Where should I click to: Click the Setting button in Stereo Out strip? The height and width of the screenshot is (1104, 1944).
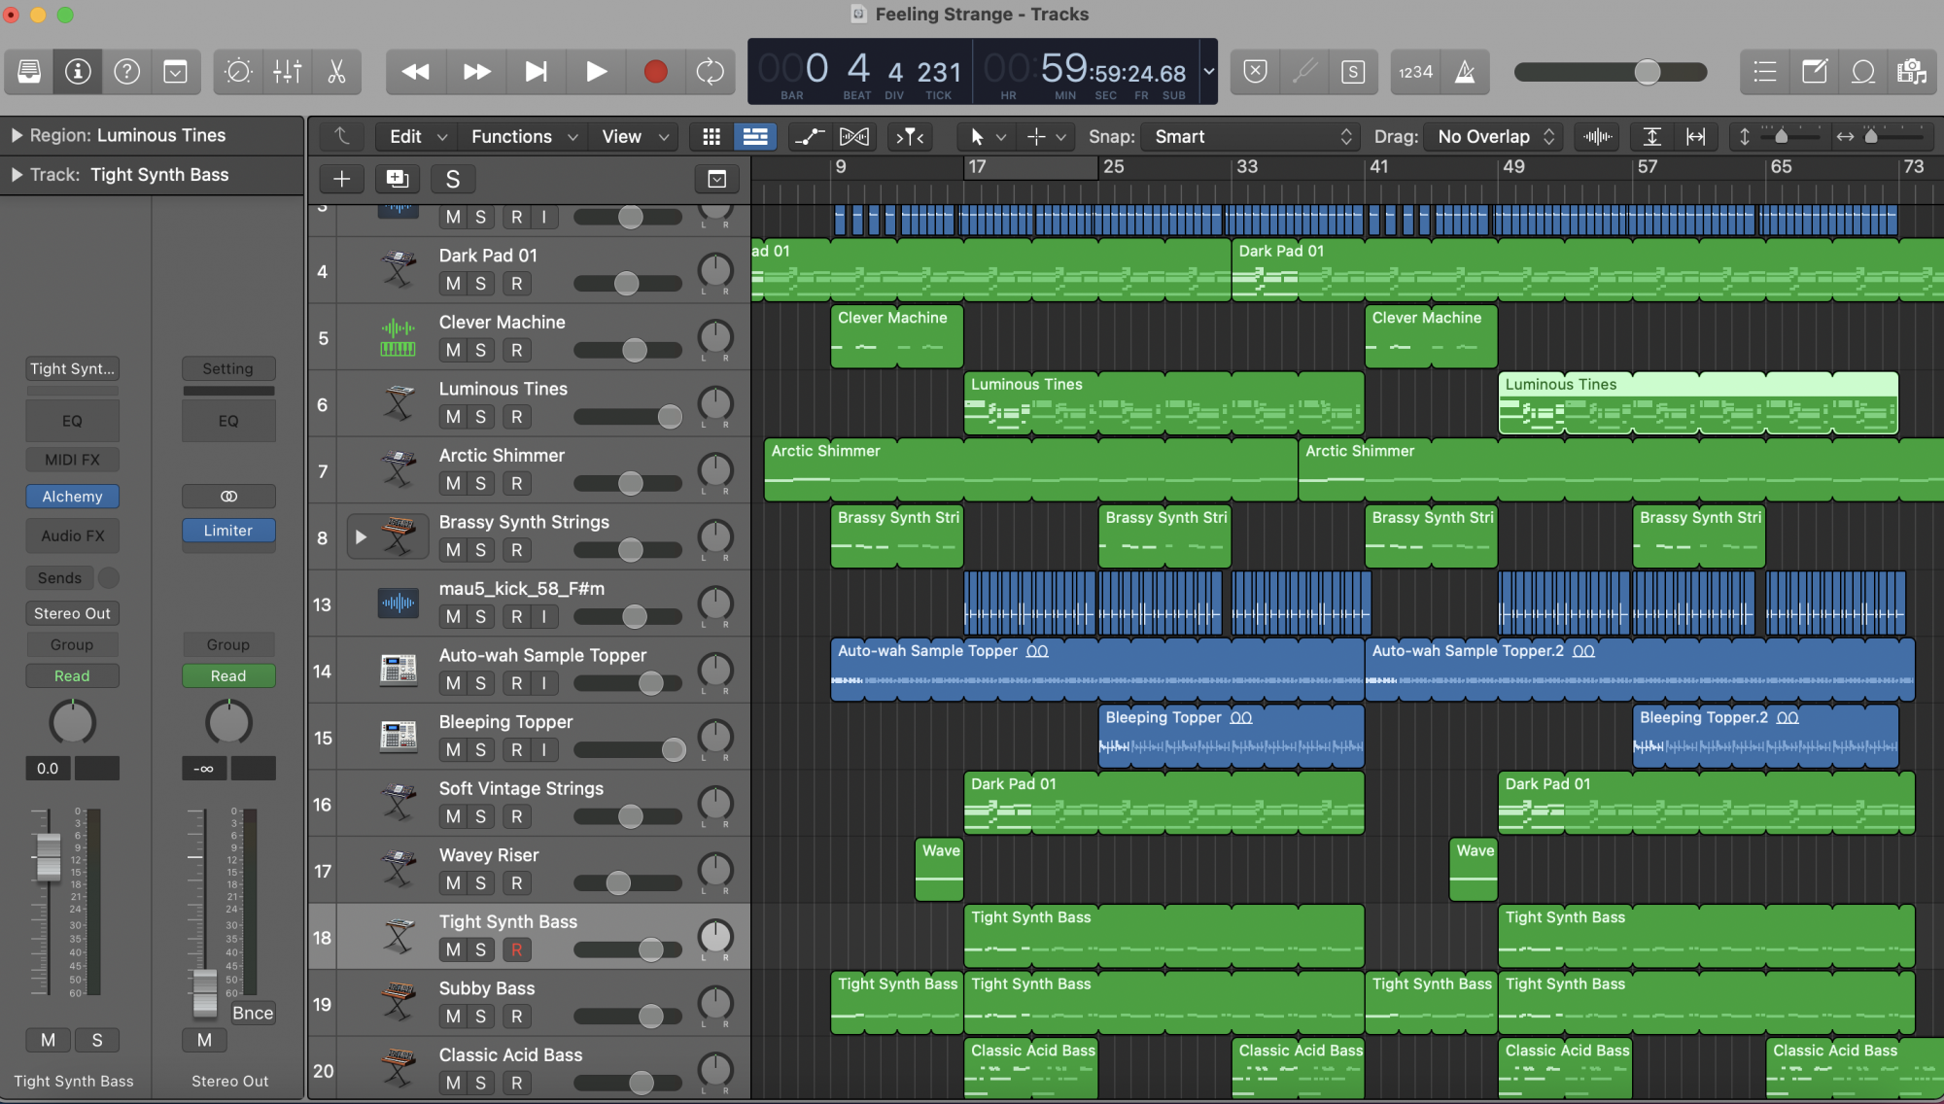click(x=228, y=368)
